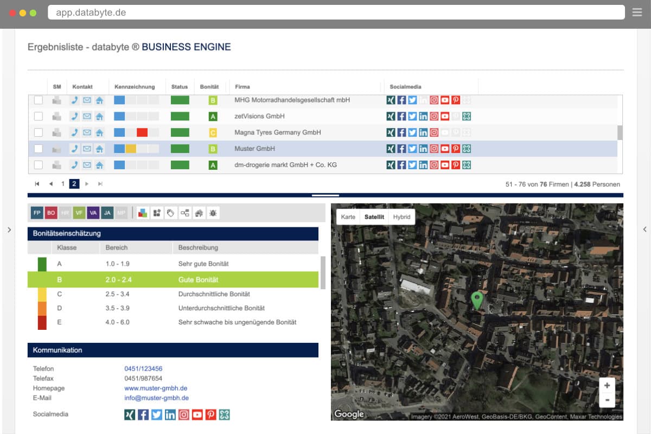651x434 pixels.
Task: Zoom in on the map
Action: [607, 386]
